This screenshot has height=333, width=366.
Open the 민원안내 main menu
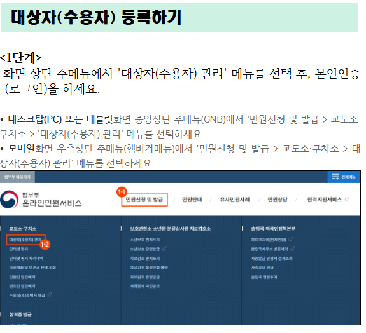(192, 200)
